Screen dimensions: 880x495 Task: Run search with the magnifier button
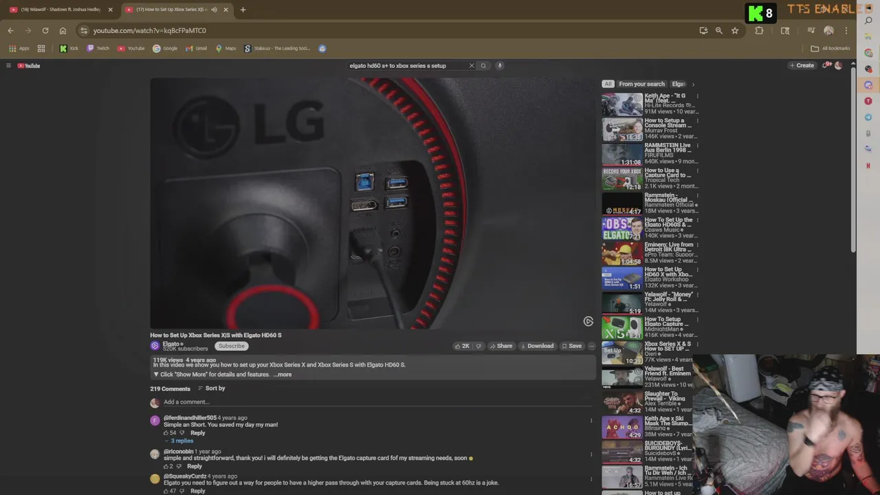point(483,66)
